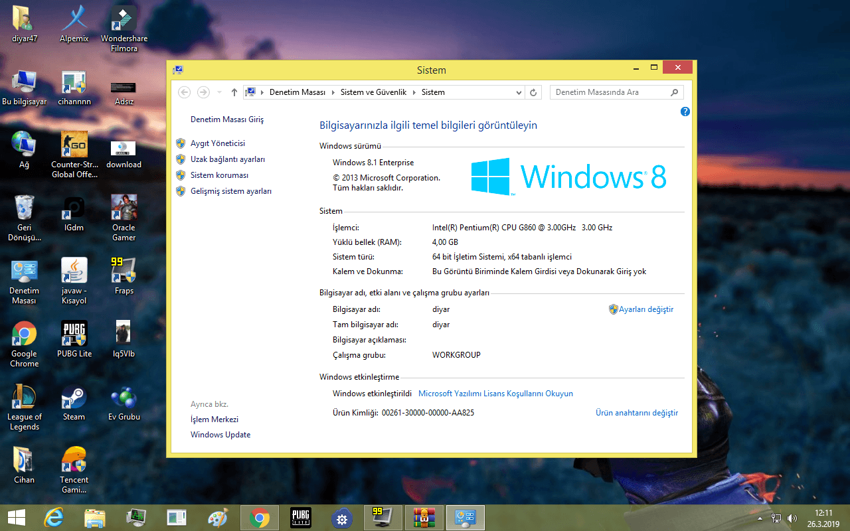Open the taskbar clock showing 12:11
The height and width of the screenshot is (531, 850).
pyautogui.click(x=823, y=518)
